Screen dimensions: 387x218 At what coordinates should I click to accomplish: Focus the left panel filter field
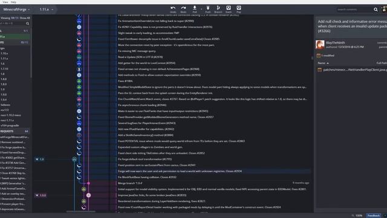[x=12, y=24]
